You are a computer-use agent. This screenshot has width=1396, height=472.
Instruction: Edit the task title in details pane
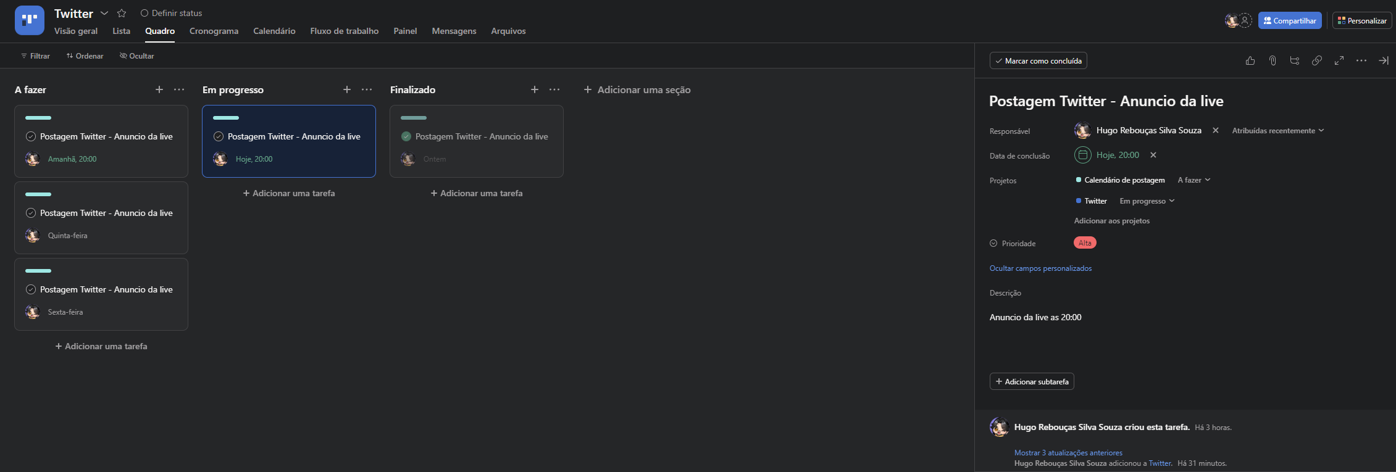tap(1106, 101)
